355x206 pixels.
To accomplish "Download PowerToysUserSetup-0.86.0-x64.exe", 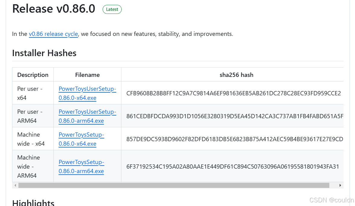I will [x=87, y=93].
